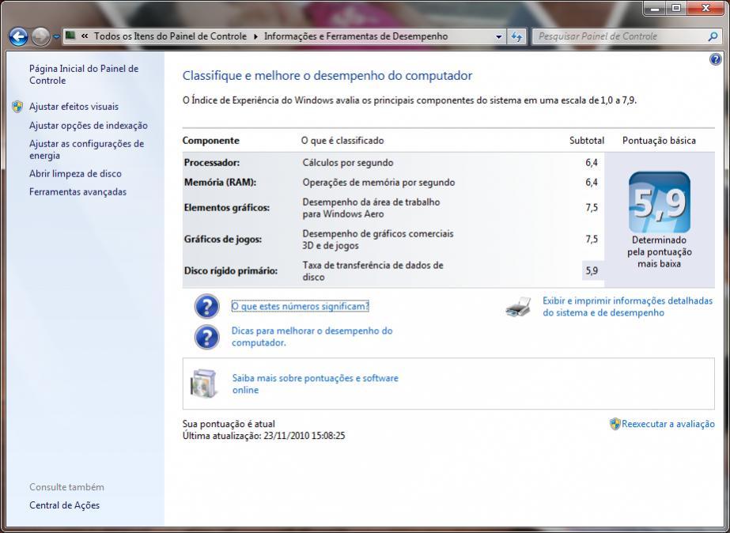Open the help question mark icon
This screenshot has width=730, height=533.
715,59
